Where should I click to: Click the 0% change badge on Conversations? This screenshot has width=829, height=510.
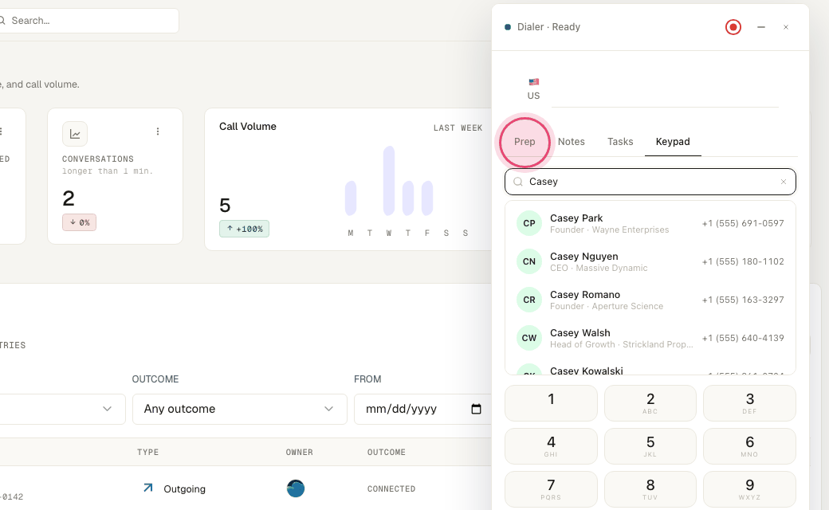point(79,222)
